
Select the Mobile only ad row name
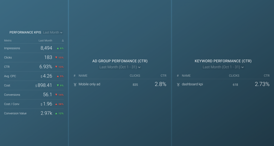(89, 84)
